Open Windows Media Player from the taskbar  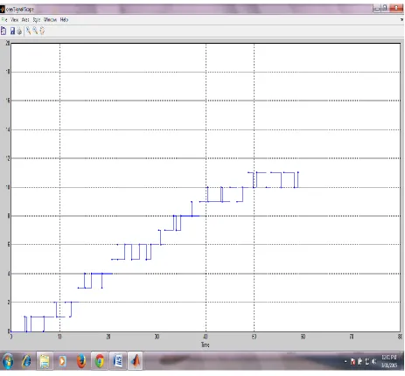[x=62, y=361]
